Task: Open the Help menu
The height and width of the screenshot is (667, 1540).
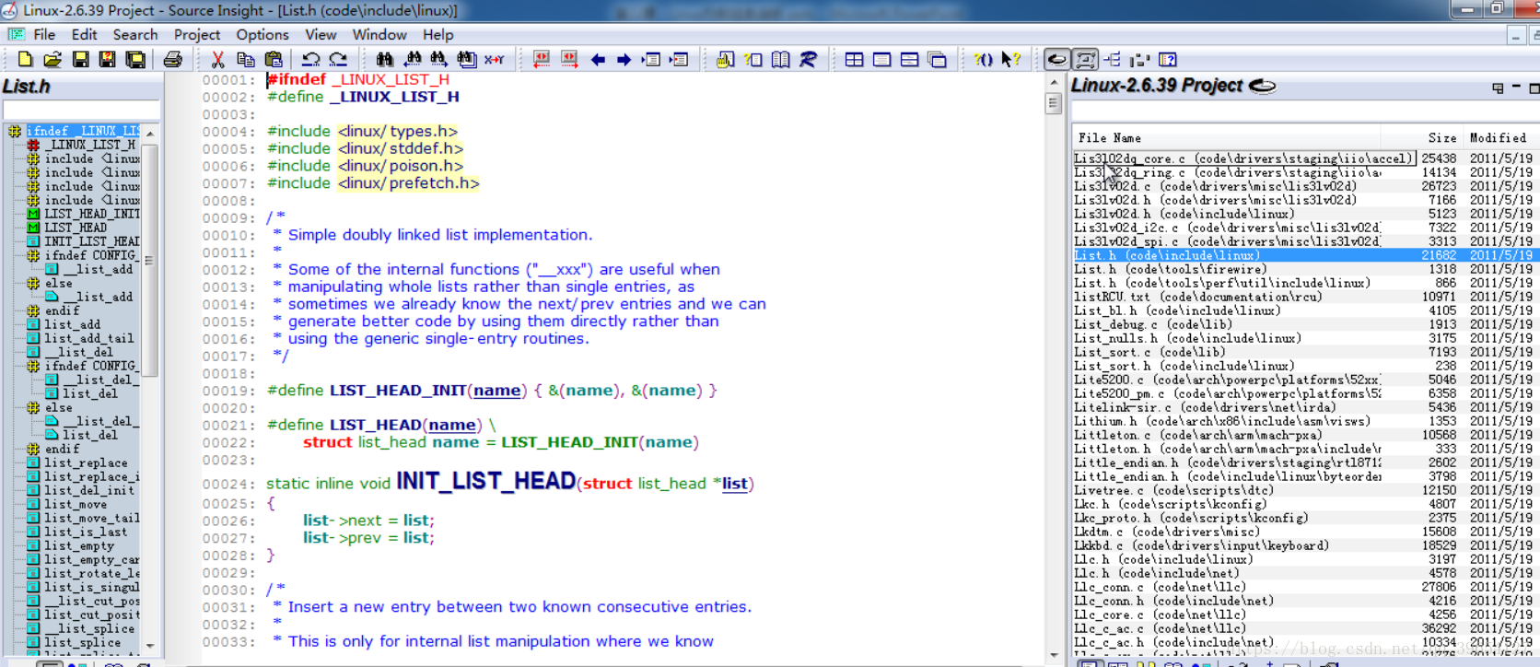Action: point(438,34)
